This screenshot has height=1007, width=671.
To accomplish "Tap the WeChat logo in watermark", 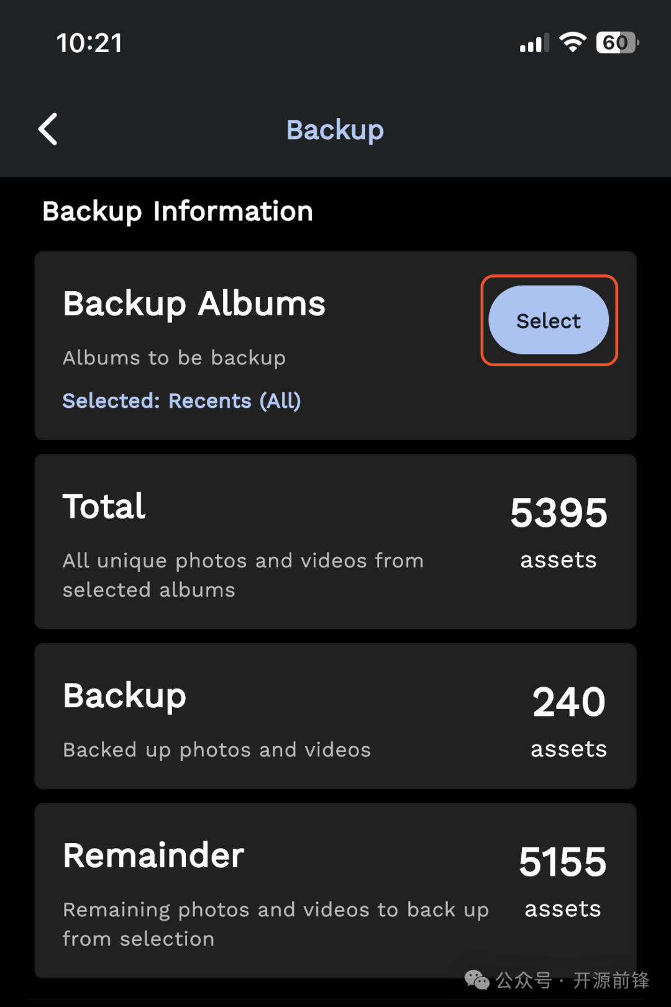I will 477,980.
